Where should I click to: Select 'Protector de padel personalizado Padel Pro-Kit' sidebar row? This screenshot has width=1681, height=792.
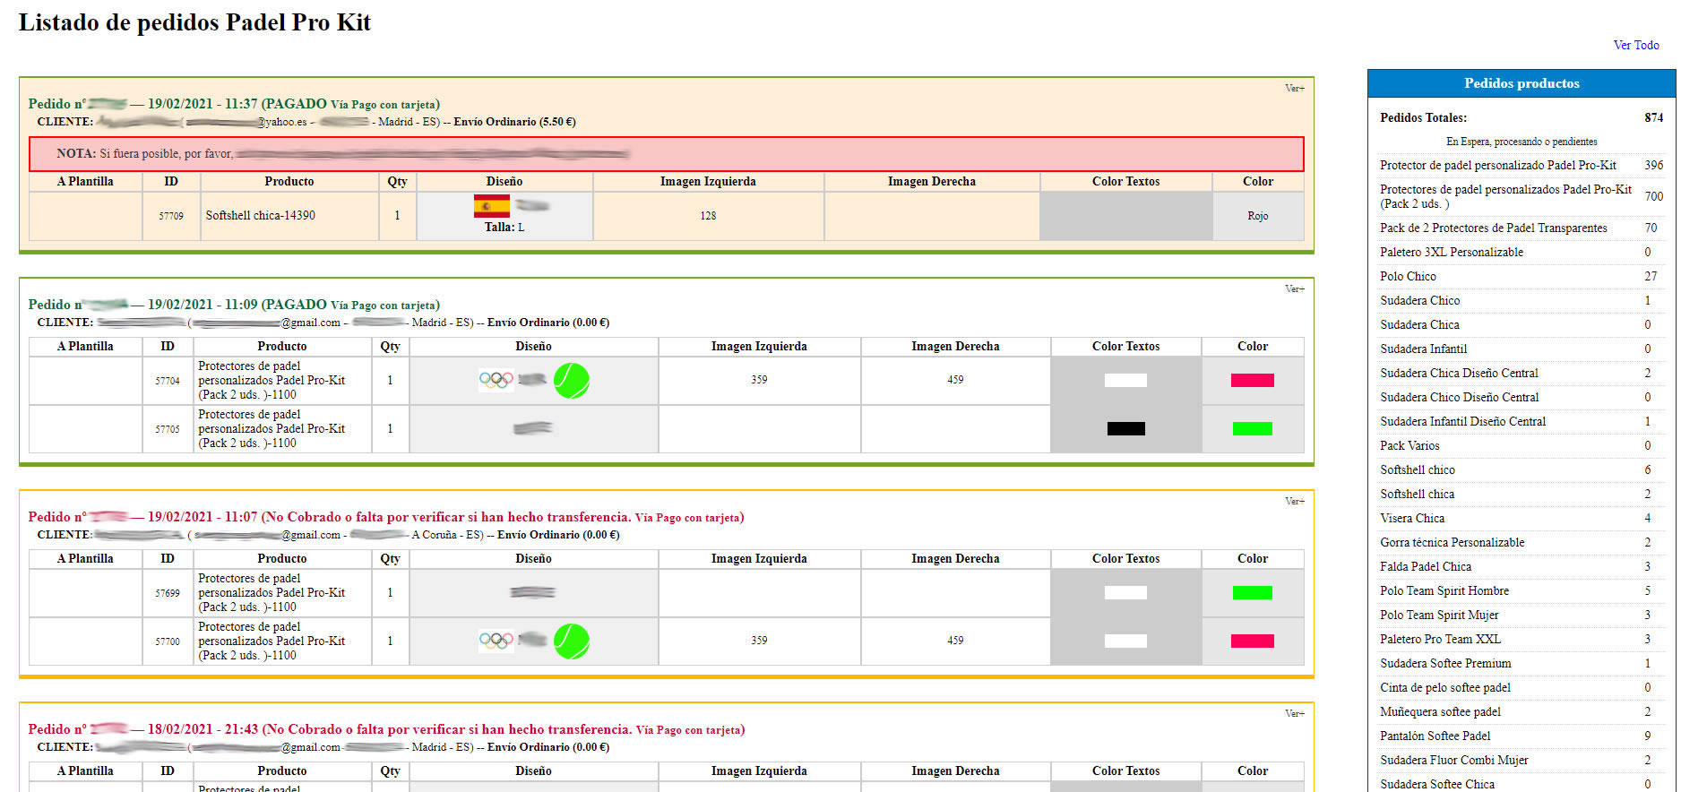click(1522, 165)
